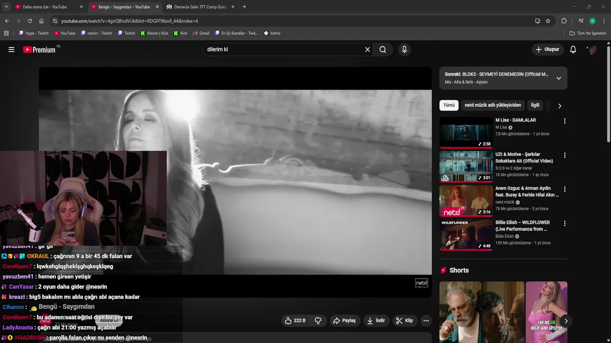
Task: Expand the Sonraki playlist panel chevron
Action: [x=558, y=78]
